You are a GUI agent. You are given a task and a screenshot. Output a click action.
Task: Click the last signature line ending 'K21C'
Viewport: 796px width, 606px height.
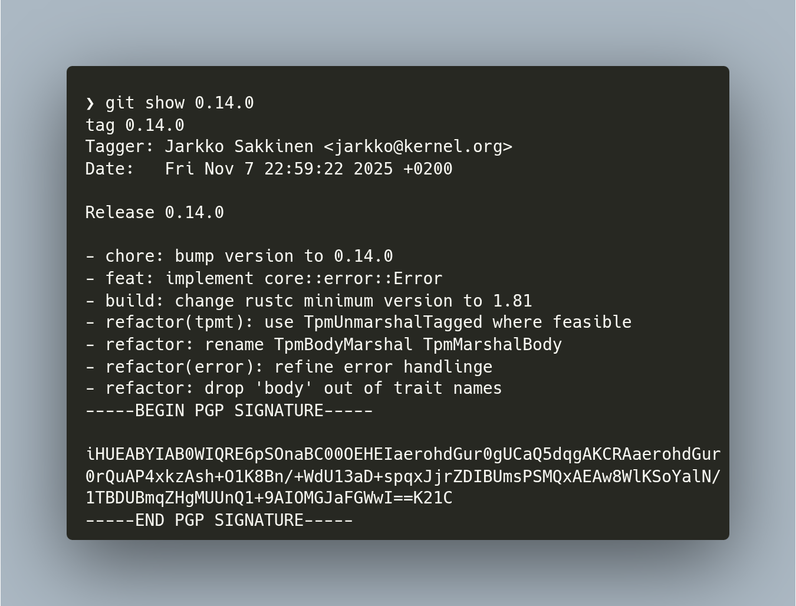point(269,499)
